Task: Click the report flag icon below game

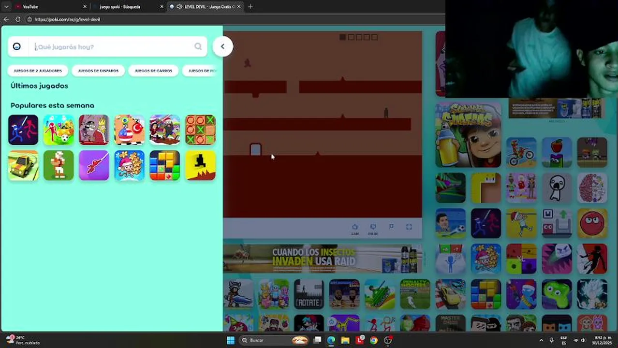Action: 391,227
